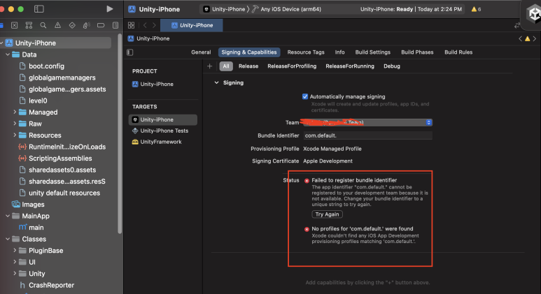Screen dimensions: 541x294
Task: Jump to next issue chevron in jump bar
Action: click(535, 38)
